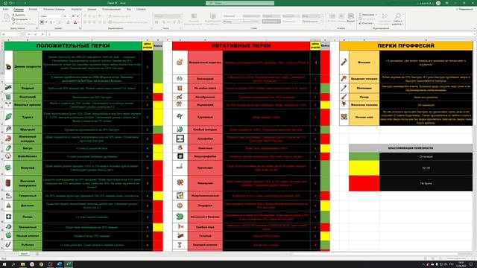Click the search box in the title bar
Screen dimensions: 477x268
[x=240, y=3]
